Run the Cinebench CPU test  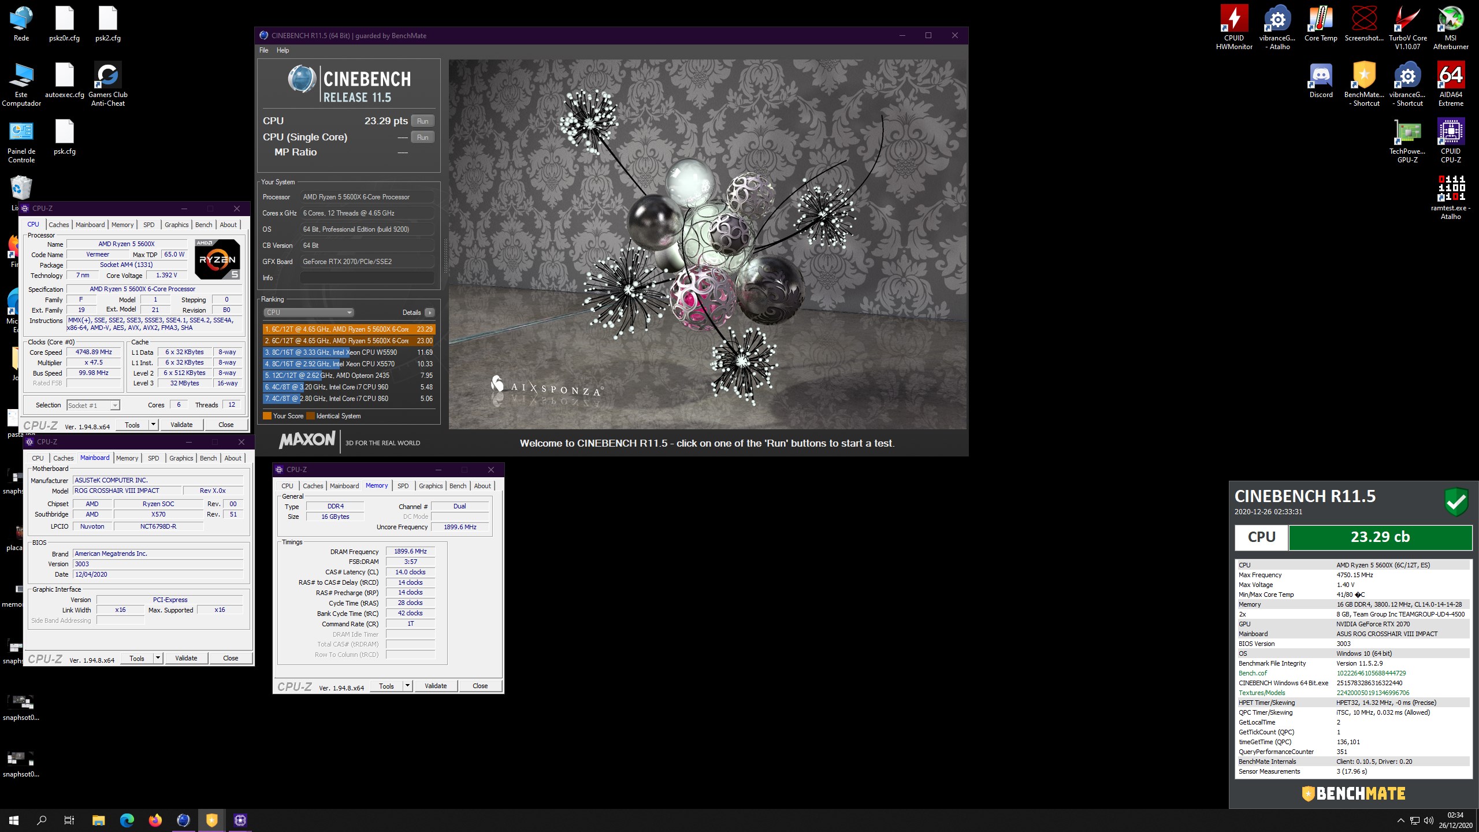point(422,121)
